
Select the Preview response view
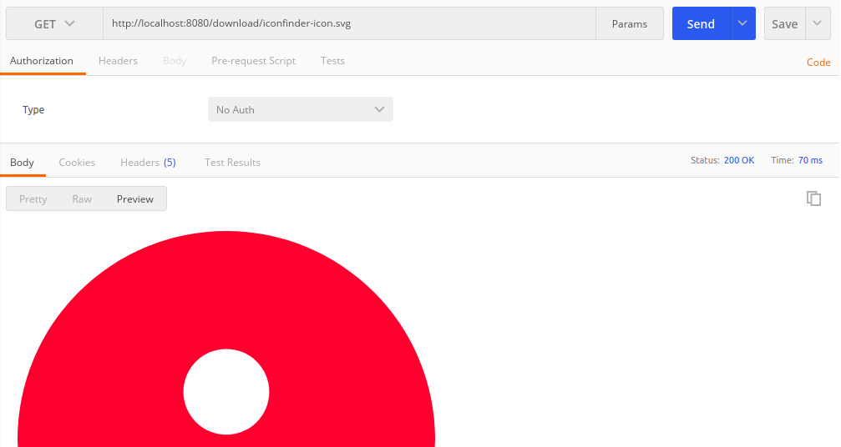[x=135, y=199]
